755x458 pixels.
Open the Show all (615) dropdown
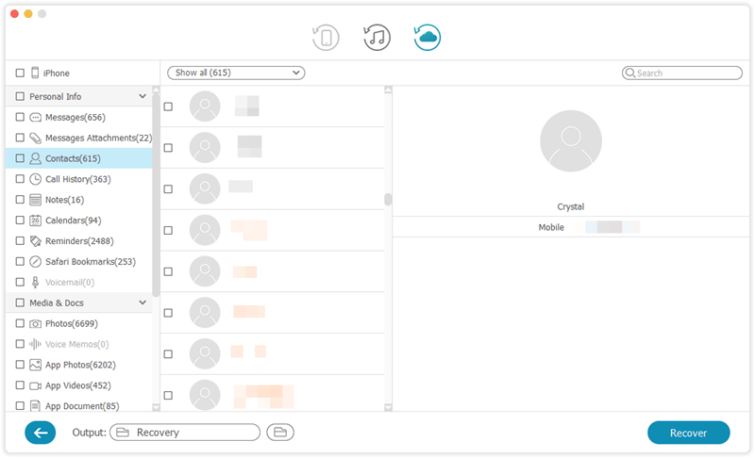(236, 73)
